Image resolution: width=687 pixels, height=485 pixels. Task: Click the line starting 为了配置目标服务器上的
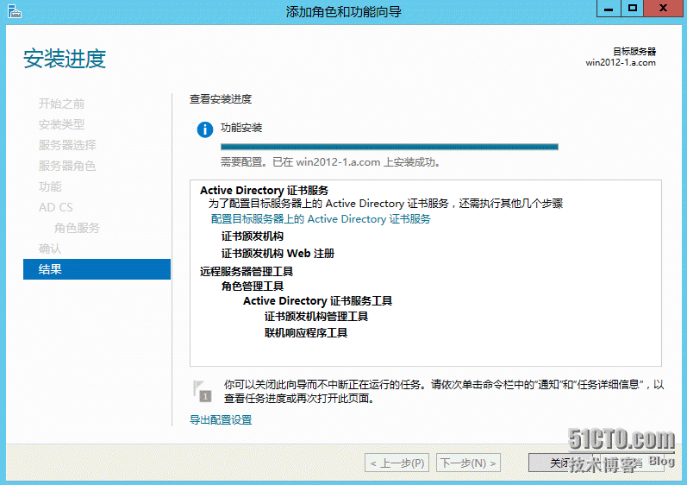click(x=385, y=204)
